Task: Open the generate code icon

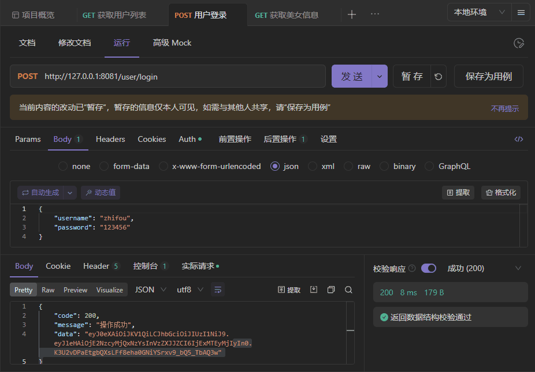Action: tap(519, 139)
